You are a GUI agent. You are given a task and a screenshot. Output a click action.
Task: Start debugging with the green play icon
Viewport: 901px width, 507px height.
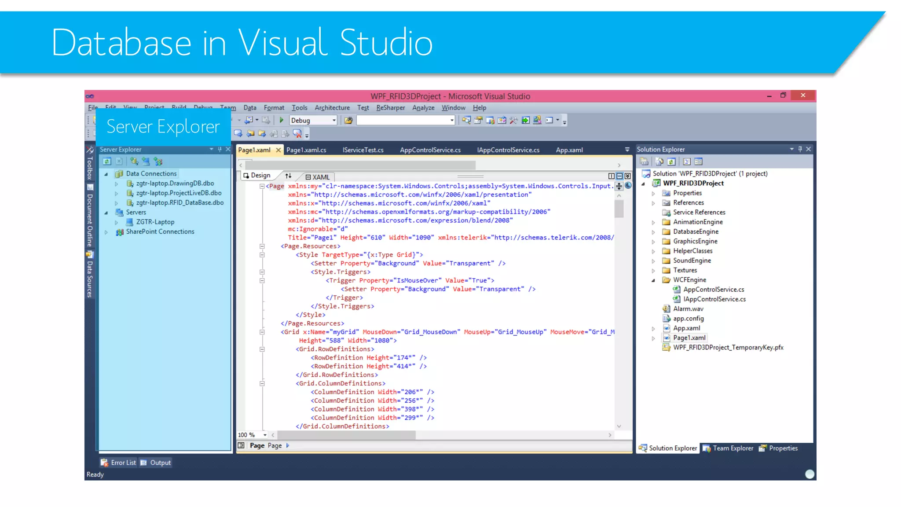click(282, 120)
